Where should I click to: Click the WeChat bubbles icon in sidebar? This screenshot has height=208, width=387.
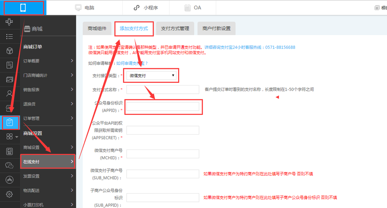pos(9,165)
